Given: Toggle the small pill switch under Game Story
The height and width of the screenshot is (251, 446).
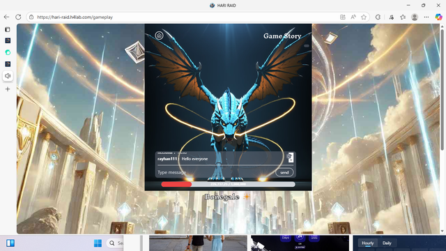Looking at the screenshot, I should [x=307, y=46].
